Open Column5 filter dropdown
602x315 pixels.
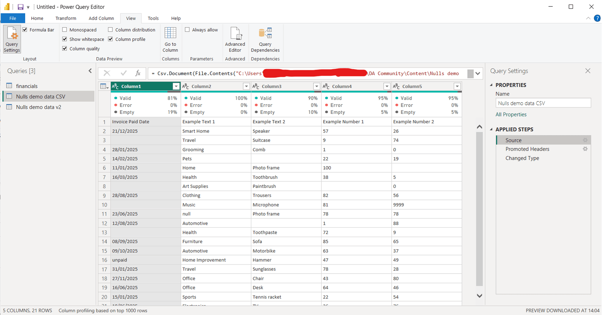pos(457,86)
